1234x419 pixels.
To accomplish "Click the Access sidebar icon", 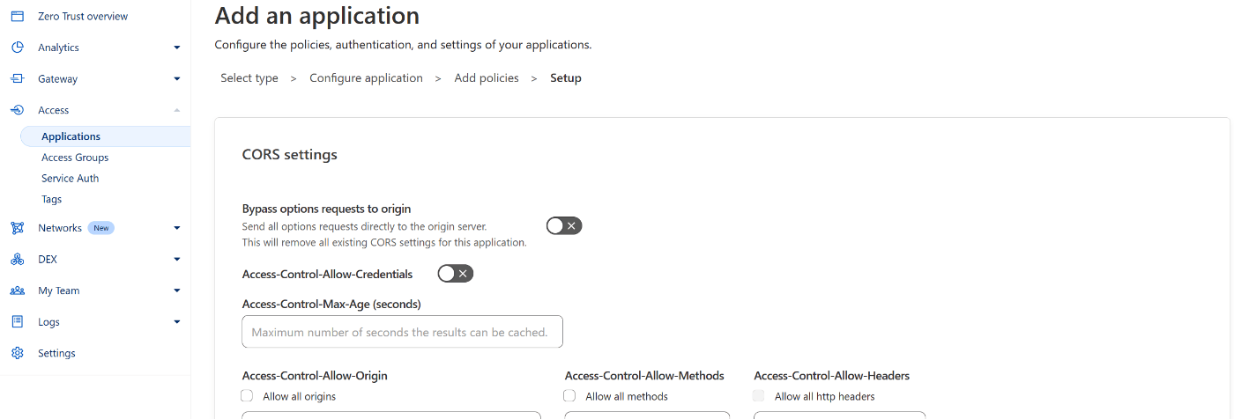I will pyautogui.click(x=17, y=110).
